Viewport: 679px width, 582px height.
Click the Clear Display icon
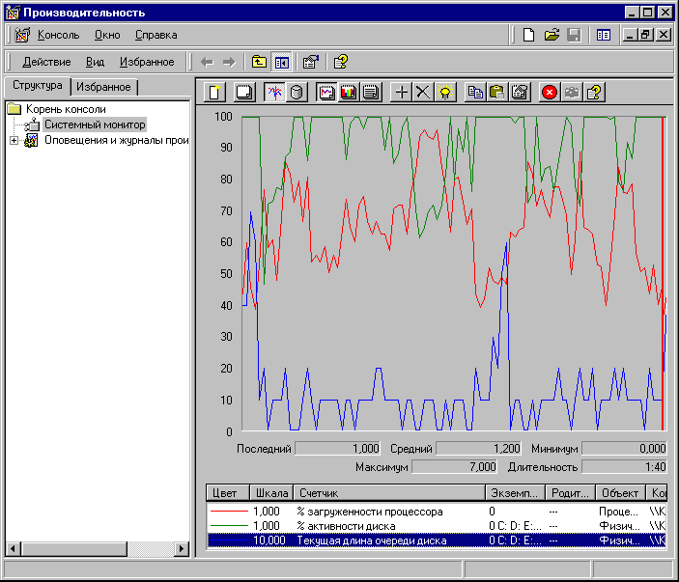pyautogui.click(x=245, y=93)
